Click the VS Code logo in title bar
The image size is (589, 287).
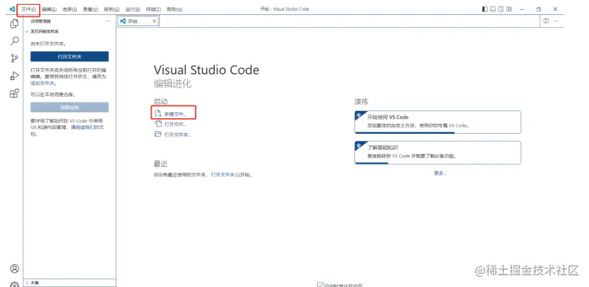tap(12, 9)
